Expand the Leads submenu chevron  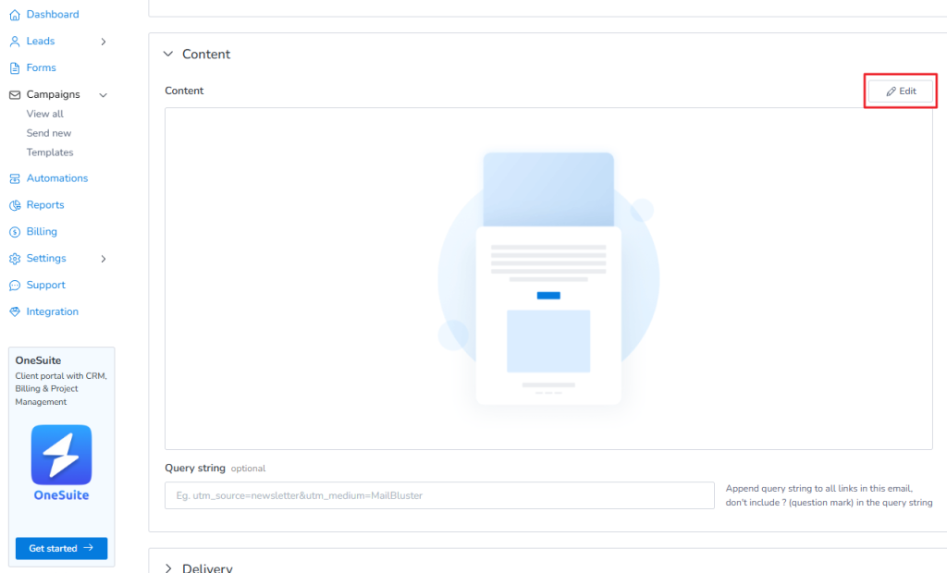coord(104,42)
